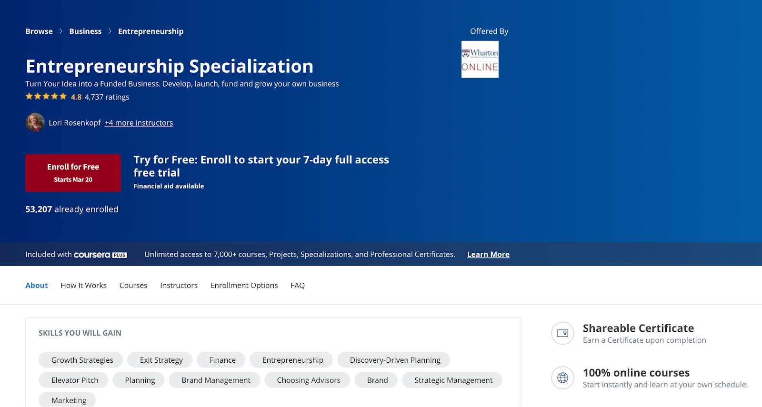Click the Marketing skill tag
Viewport: 762px width, 407px height.
(x=67, y=400)
